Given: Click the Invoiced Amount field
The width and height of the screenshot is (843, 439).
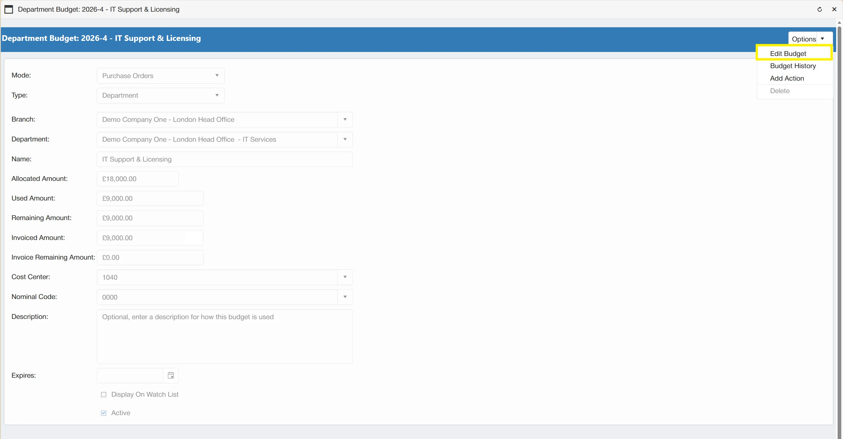Looking at the screenshot, I should 150,238.
